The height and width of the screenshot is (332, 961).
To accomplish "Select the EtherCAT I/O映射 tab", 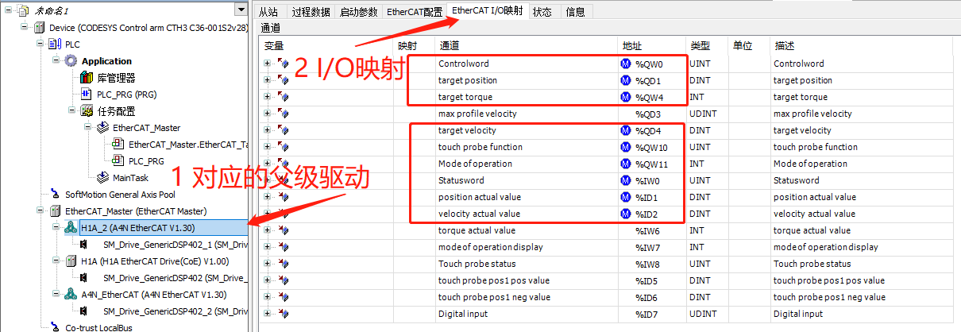I will 487,11.
